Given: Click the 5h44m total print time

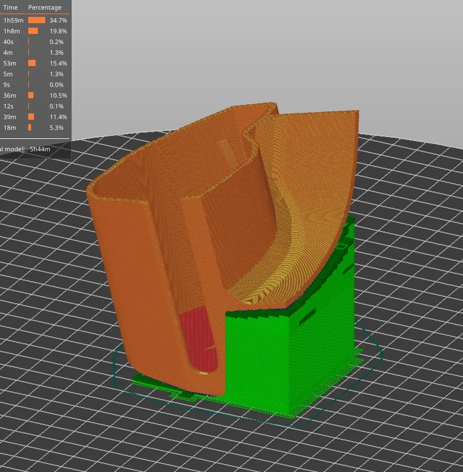Looking at the screenshot, I should point(40,149).
